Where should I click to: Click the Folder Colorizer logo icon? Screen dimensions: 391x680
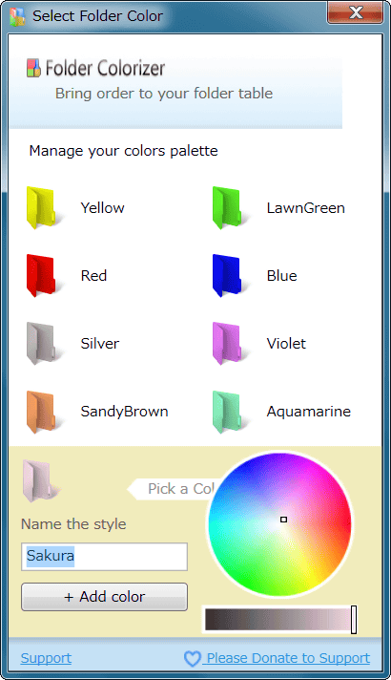(33, 68)
